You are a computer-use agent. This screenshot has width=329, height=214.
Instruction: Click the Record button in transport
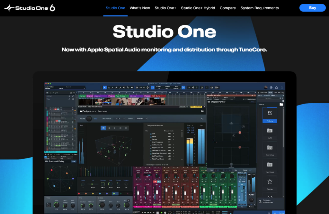tap(165, 212)
